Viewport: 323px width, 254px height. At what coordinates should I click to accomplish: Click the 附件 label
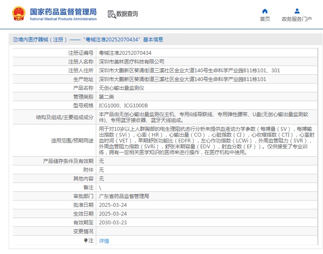pyautogui.click(x=88, y=170)
